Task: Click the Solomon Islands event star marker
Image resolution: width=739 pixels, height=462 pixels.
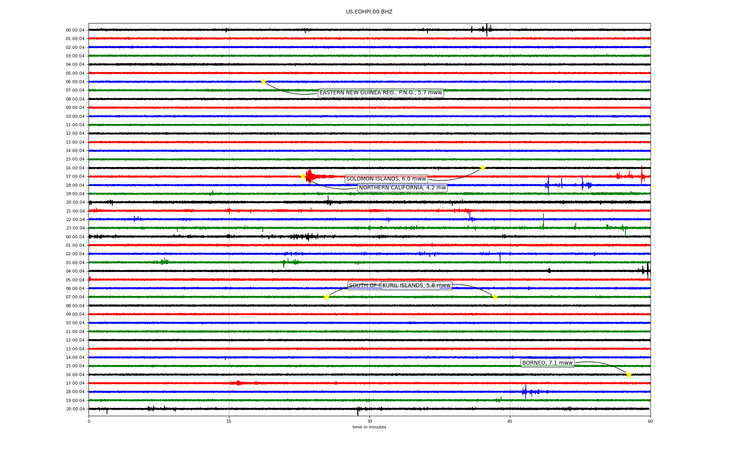Action: point(483,168)
